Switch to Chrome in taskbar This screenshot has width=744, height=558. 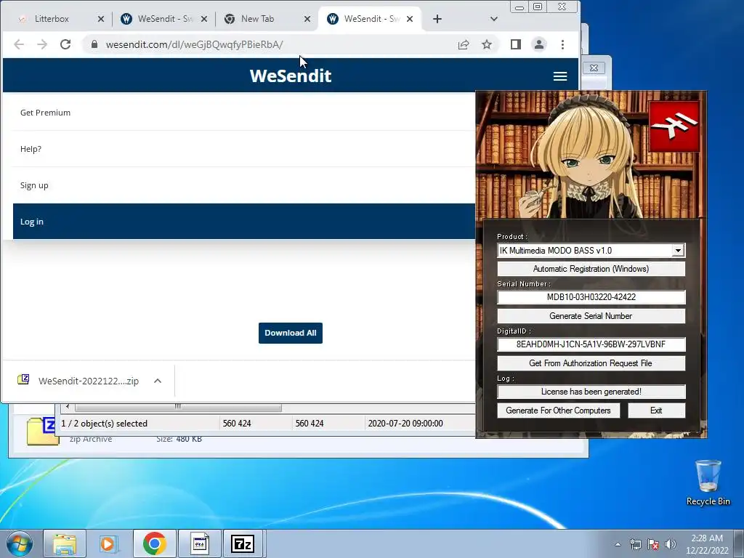(x=154, y=543)
